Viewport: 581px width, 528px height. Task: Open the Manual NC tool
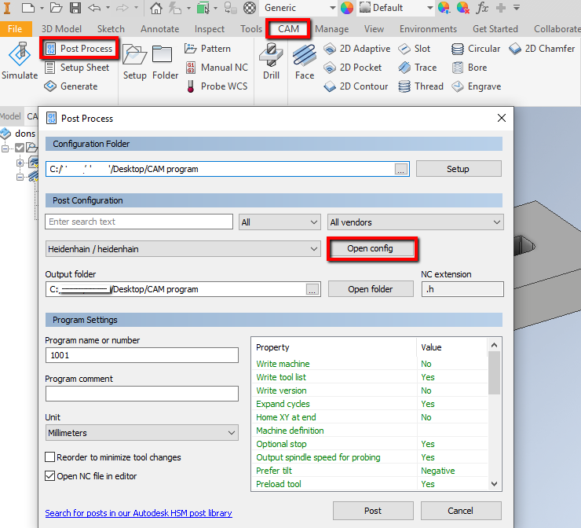pos(217,68)
